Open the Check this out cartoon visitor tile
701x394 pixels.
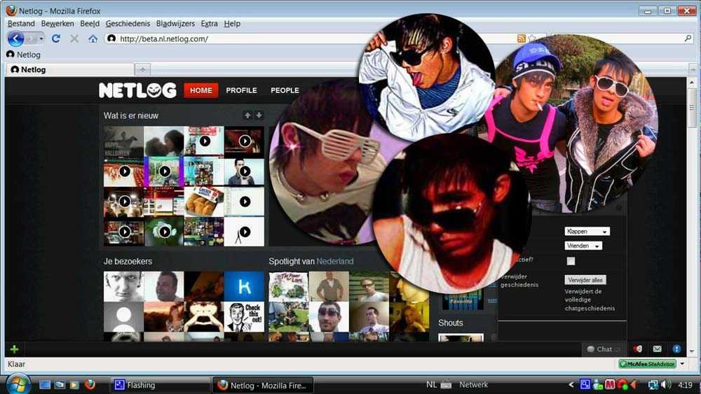tap(244, 317)
